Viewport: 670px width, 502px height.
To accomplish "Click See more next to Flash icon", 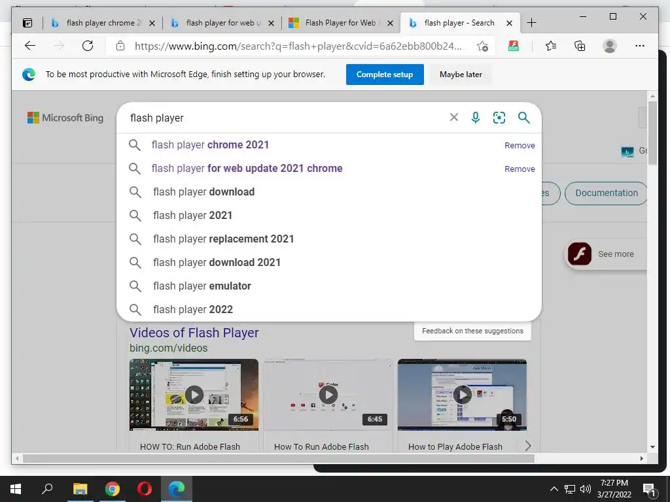I will point(616,254).
